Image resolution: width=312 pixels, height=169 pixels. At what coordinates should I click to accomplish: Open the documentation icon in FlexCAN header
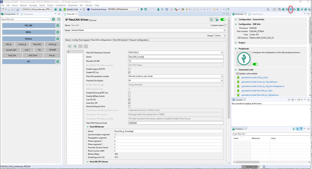211,19
